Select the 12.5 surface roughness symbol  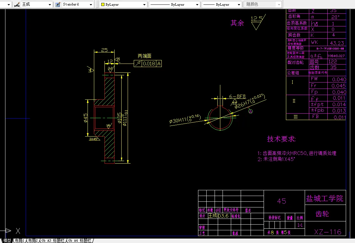pyautogui.click(x=258, y=22)
